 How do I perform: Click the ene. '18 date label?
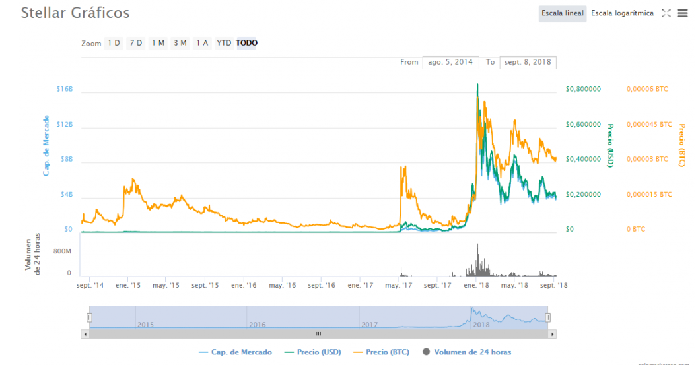pyautogui.click(x=476, y=286)
